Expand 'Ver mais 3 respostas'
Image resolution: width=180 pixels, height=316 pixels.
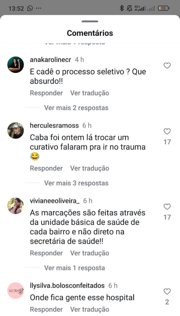(76, 183)
